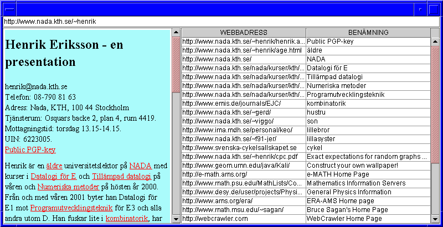Sort by the WEBBADRESS column header
This screenshot has width=443, height=227.
click(x=243, y=33)
